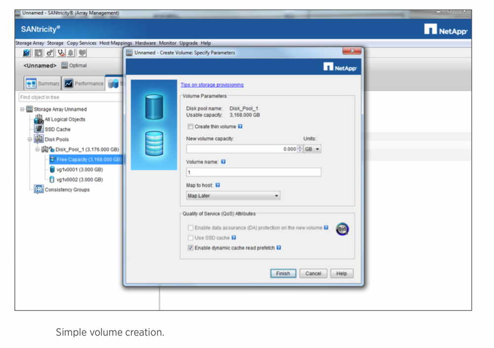Click help icon beside Map to host
Viewport: 494px width, 348px height.
(217, 185)
